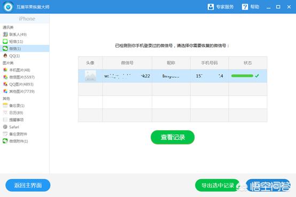Click the Safari compass icon
The image size is (296, 197).
5,127
